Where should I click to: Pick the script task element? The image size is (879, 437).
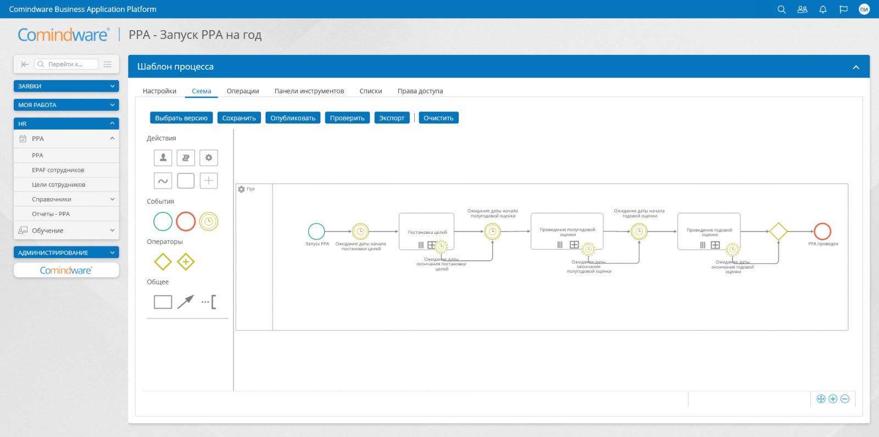tap(186, 158)
